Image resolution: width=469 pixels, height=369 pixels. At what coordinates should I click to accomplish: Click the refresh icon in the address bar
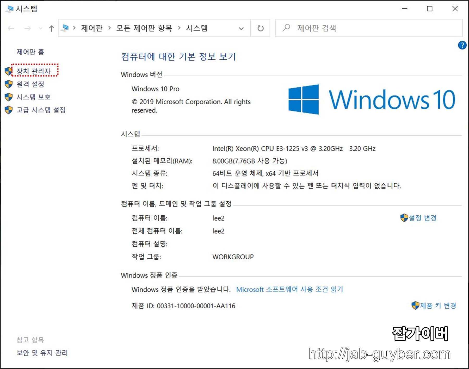pos(260,28)
